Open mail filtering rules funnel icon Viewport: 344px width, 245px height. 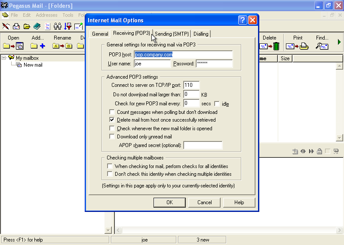(68, 26)
